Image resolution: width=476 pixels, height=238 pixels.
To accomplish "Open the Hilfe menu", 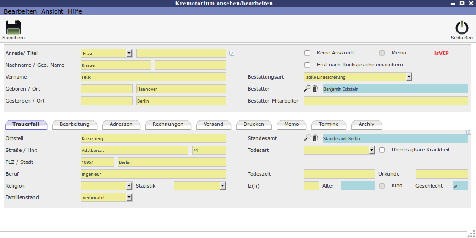I will tap(75, 11).
